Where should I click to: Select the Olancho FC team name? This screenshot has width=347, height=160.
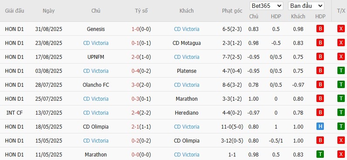(x=96, y=85)
